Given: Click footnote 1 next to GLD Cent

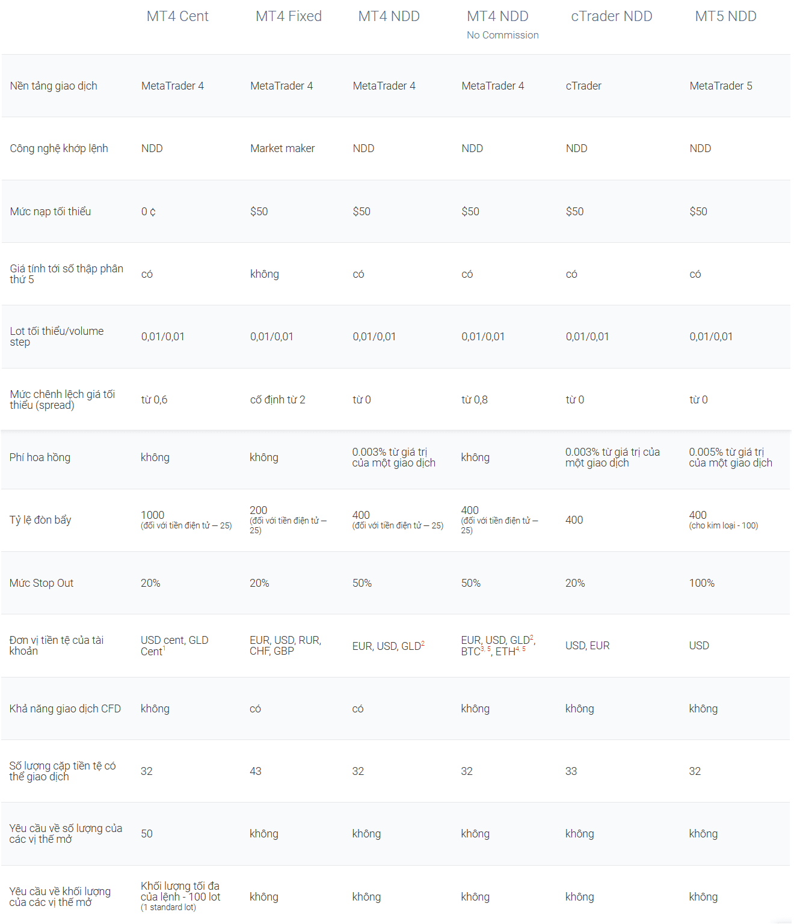Looking at the screenshot, I should click(164, 648).
